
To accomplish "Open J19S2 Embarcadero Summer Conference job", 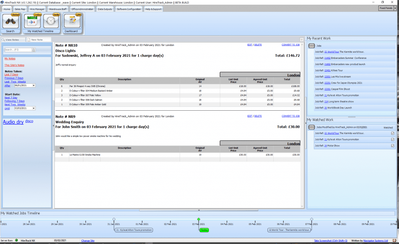I will [327, 58].
